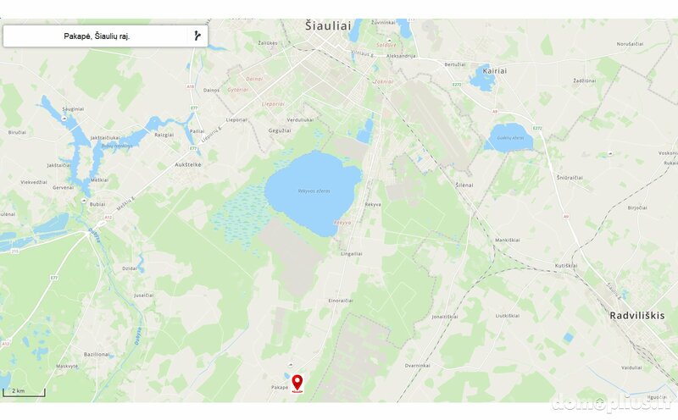The image size is (678, 420).
Task: Click the Pakapė village label
Action: click(280, 387)
